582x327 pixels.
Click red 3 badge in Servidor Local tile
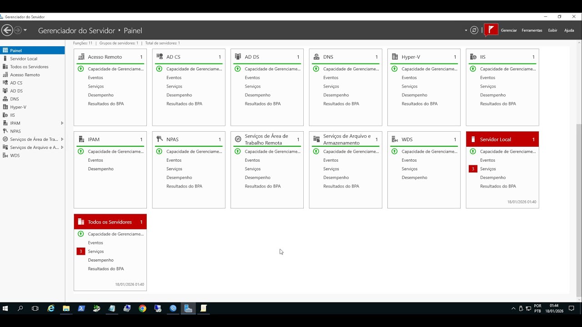473,169
